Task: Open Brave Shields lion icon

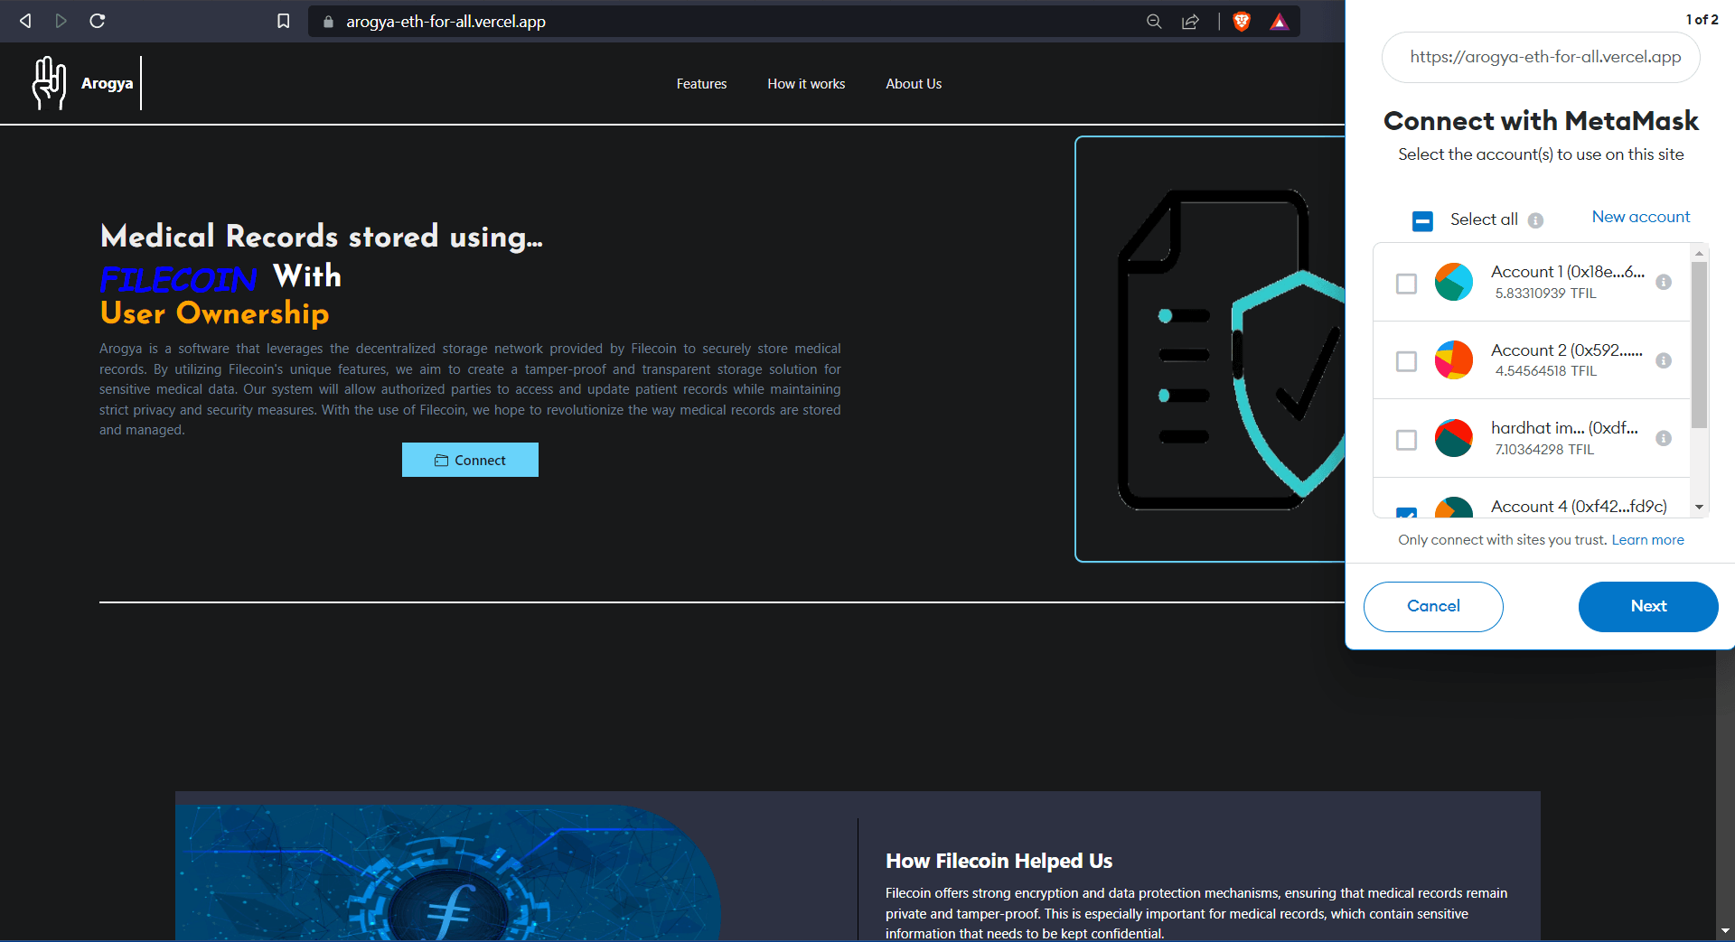Action: coord(1242,22)
